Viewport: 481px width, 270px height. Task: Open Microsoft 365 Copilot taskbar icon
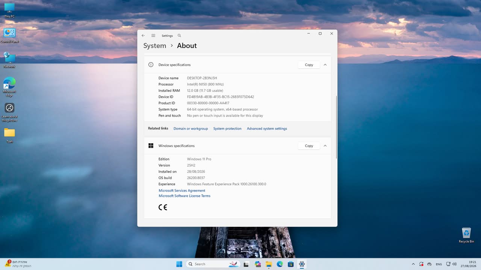[x=258, y=264]
